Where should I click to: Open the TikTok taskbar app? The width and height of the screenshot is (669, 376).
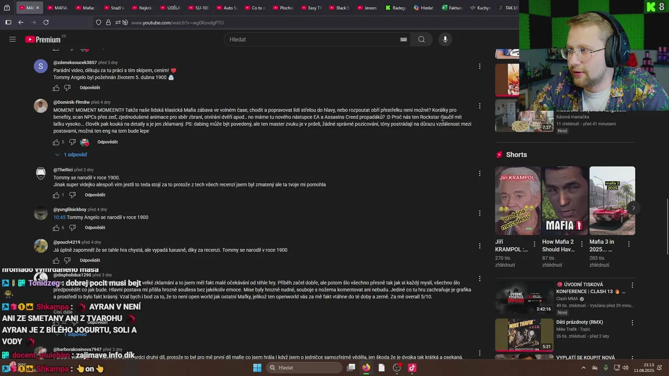412,368
